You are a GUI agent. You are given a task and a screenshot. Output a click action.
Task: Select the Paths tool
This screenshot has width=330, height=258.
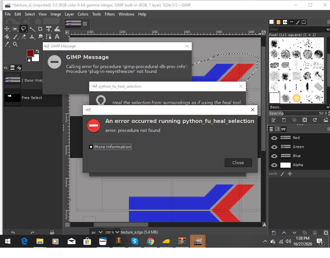pyautogui.click(x=49, y=37)
